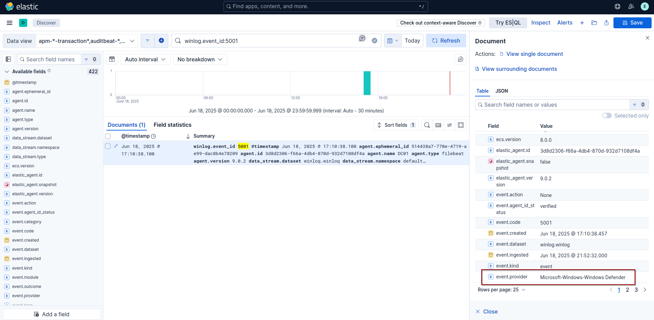
Task: Enter full screen on documents table
Action: [x=461, y=125]
